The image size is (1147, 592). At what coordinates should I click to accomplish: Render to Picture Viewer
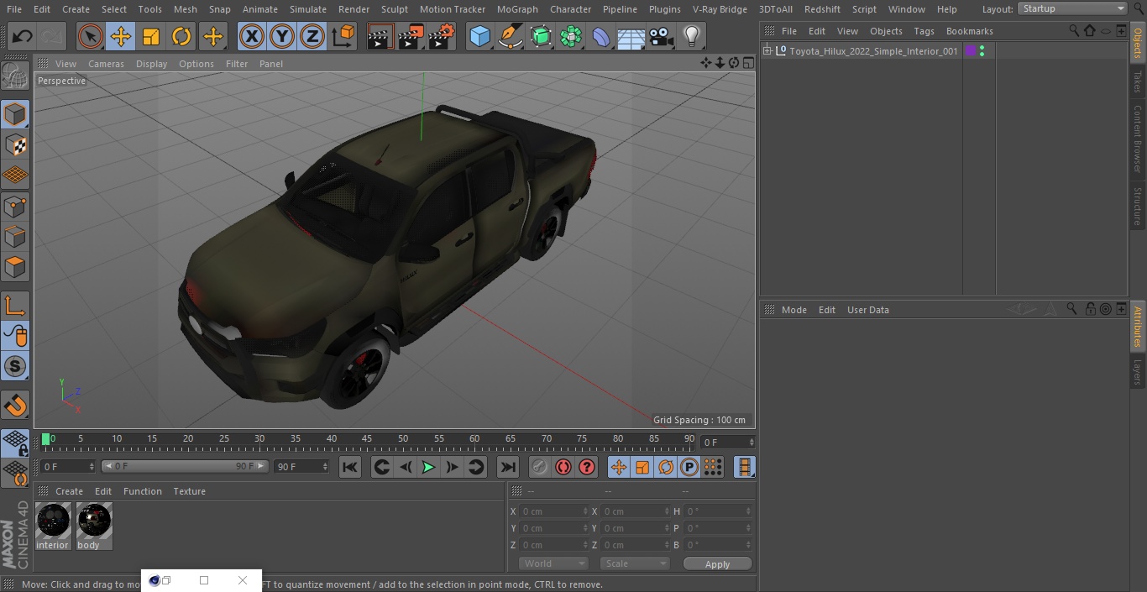411,36
